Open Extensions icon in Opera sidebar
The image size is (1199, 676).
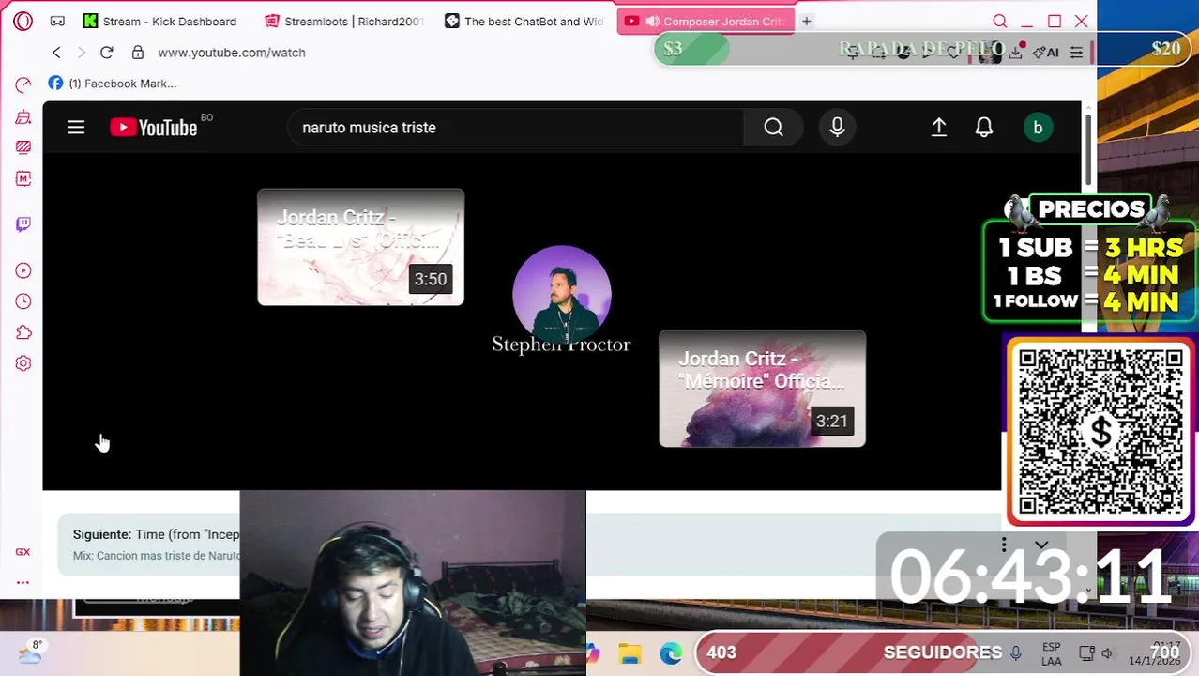23,332
